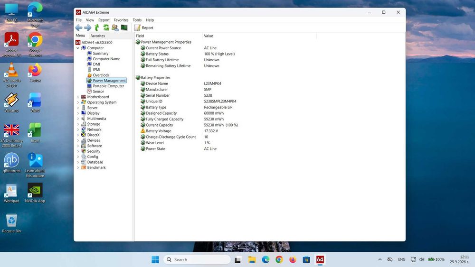This screenshot has height=267, width=475.
Task: Open Recycle Bin desktop icon
Action: (x=11, y=223)
